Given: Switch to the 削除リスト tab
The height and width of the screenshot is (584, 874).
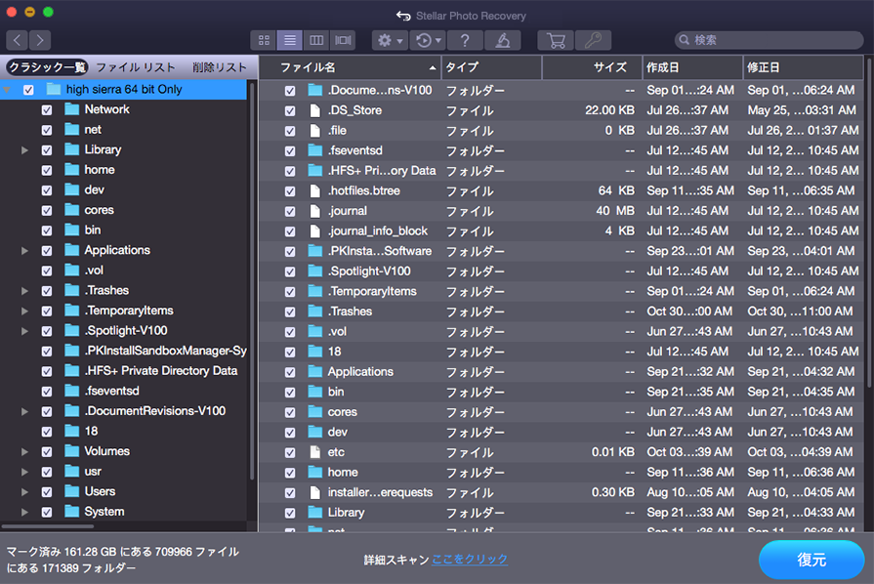Looking at the screenshot, I should point(220,67).
